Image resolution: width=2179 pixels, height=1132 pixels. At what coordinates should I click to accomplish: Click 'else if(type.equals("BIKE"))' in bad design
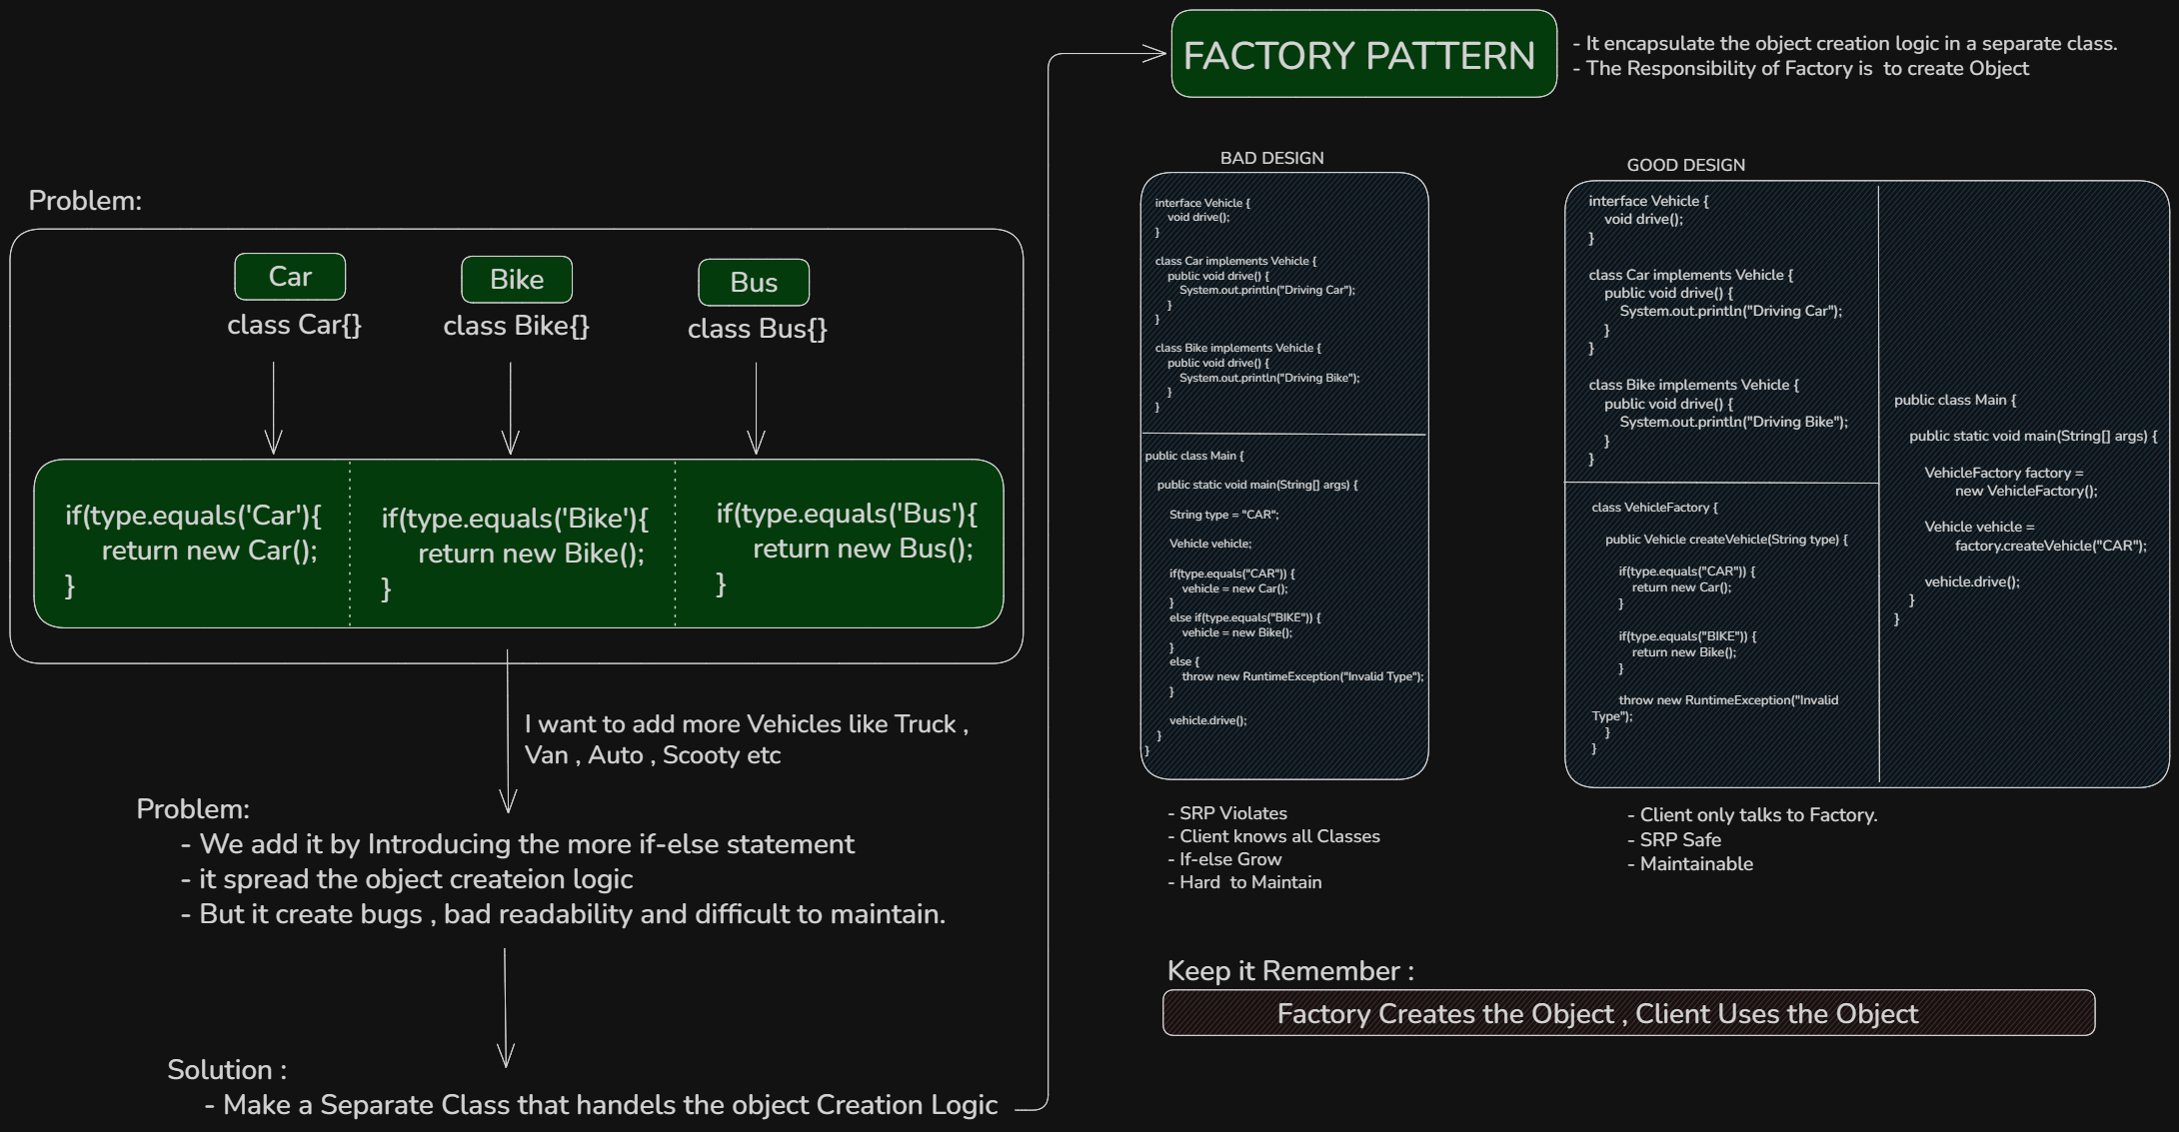pyautogui.click(x=1244, y=617)
